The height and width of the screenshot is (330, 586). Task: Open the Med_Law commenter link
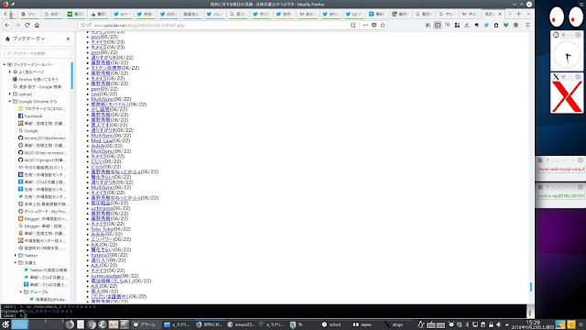click(x=102, y=140)
